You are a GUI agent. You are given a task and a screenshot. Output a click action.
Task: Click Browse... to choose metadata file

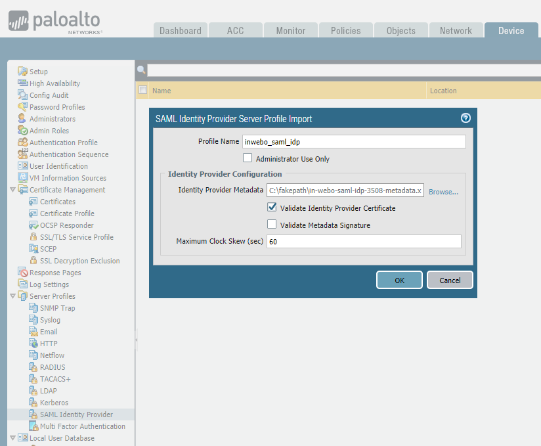tap(443, 192)
